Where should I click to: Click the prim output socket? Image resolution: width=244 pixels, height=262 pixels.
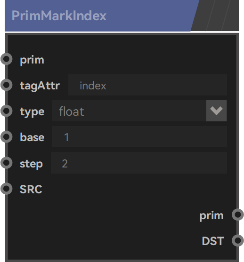pos(237,214)
